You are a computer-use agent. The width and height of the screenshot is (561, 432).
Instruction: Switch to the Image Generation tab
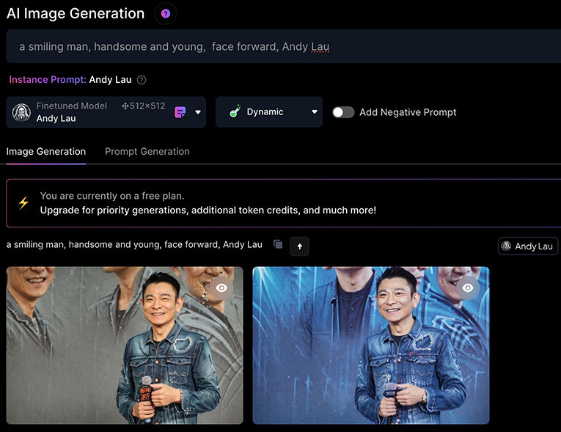[x=46, y=151]
